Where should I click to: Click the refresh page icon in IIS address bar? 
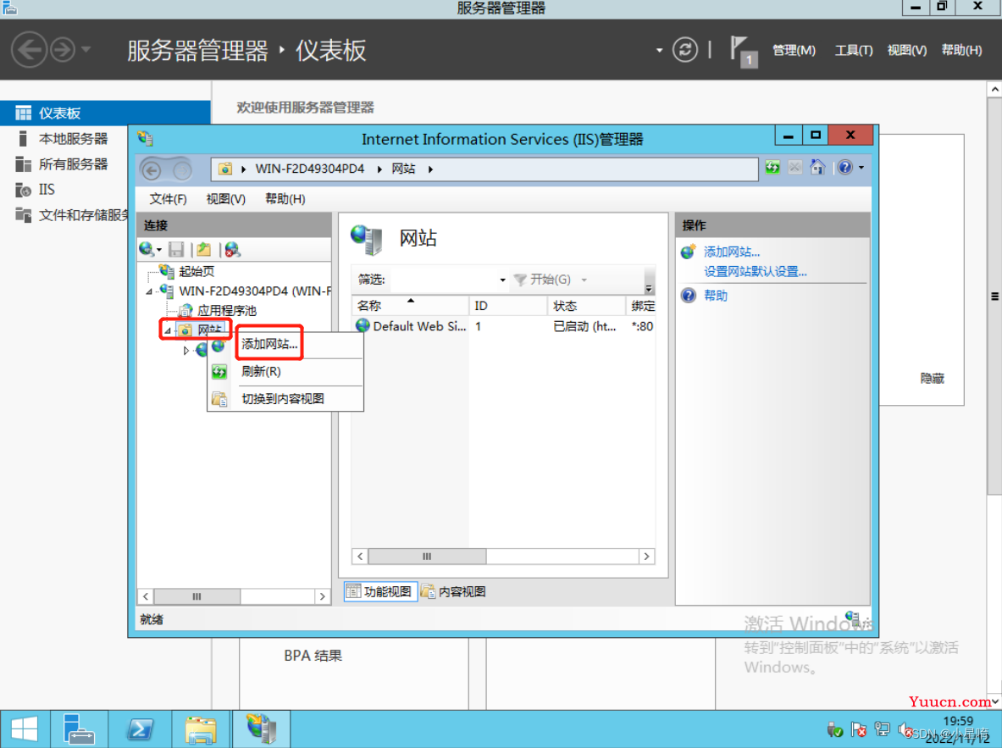pyautogui.click(x=772, y=168)
